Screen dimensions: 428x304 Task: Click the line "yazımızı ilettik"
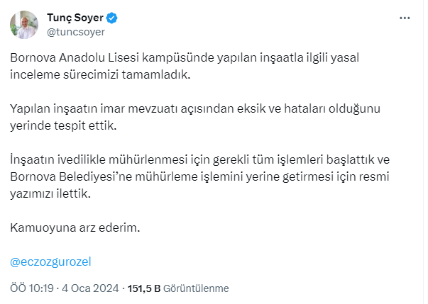coord(52,192)
